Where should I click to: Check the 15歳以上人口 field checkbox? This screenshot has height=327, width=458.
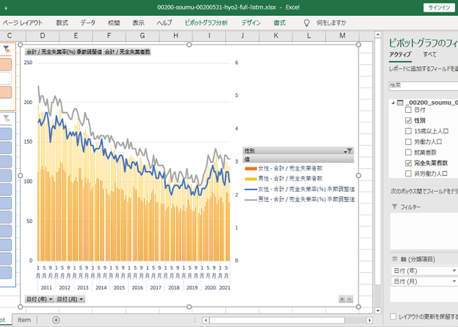point(408,131)
